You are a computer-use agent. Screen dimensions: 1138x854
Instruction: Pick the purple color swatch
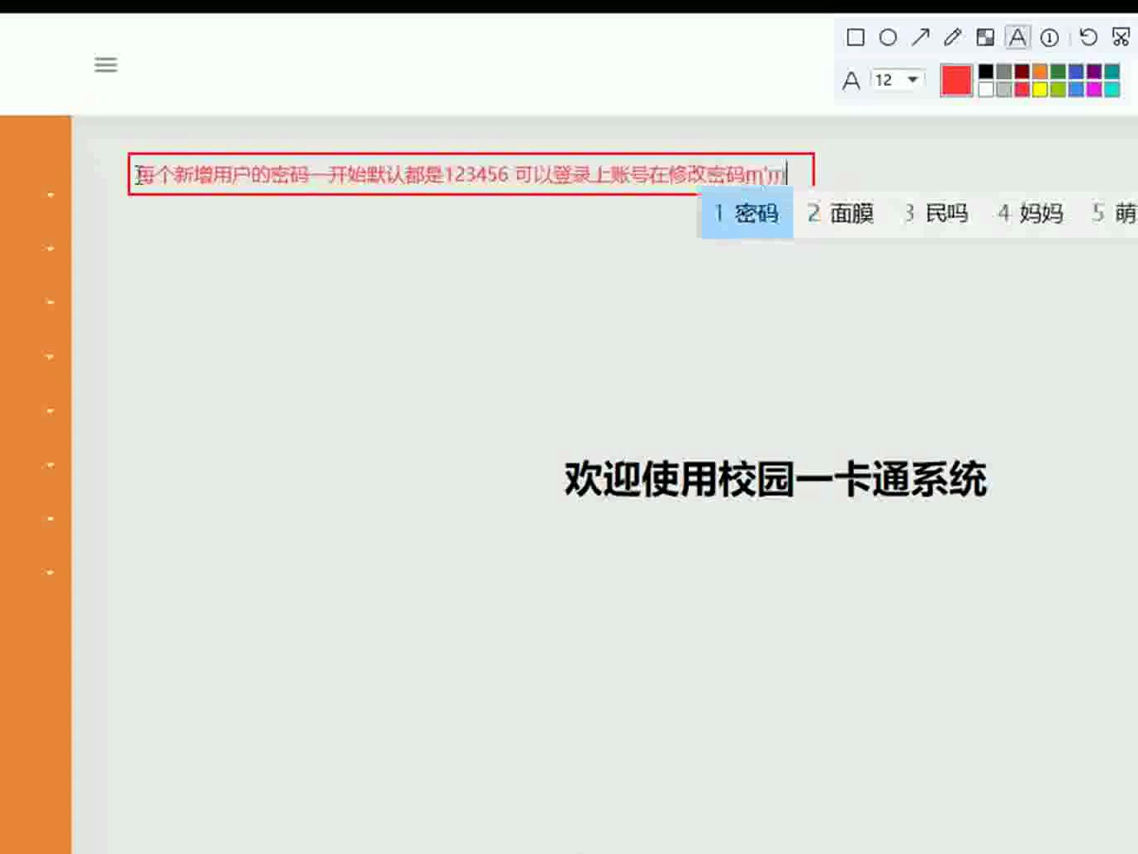point(1094,72)
